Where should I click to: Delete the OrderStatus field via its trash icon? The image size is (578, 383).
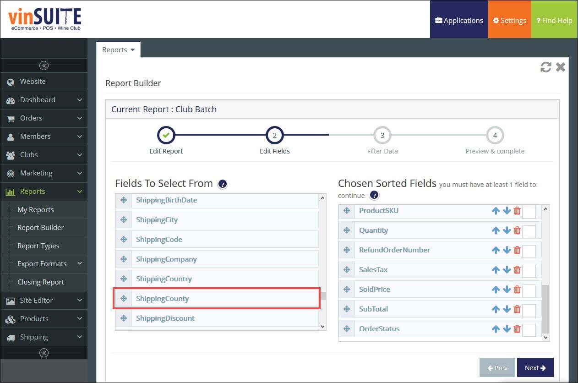coord(517,329)
